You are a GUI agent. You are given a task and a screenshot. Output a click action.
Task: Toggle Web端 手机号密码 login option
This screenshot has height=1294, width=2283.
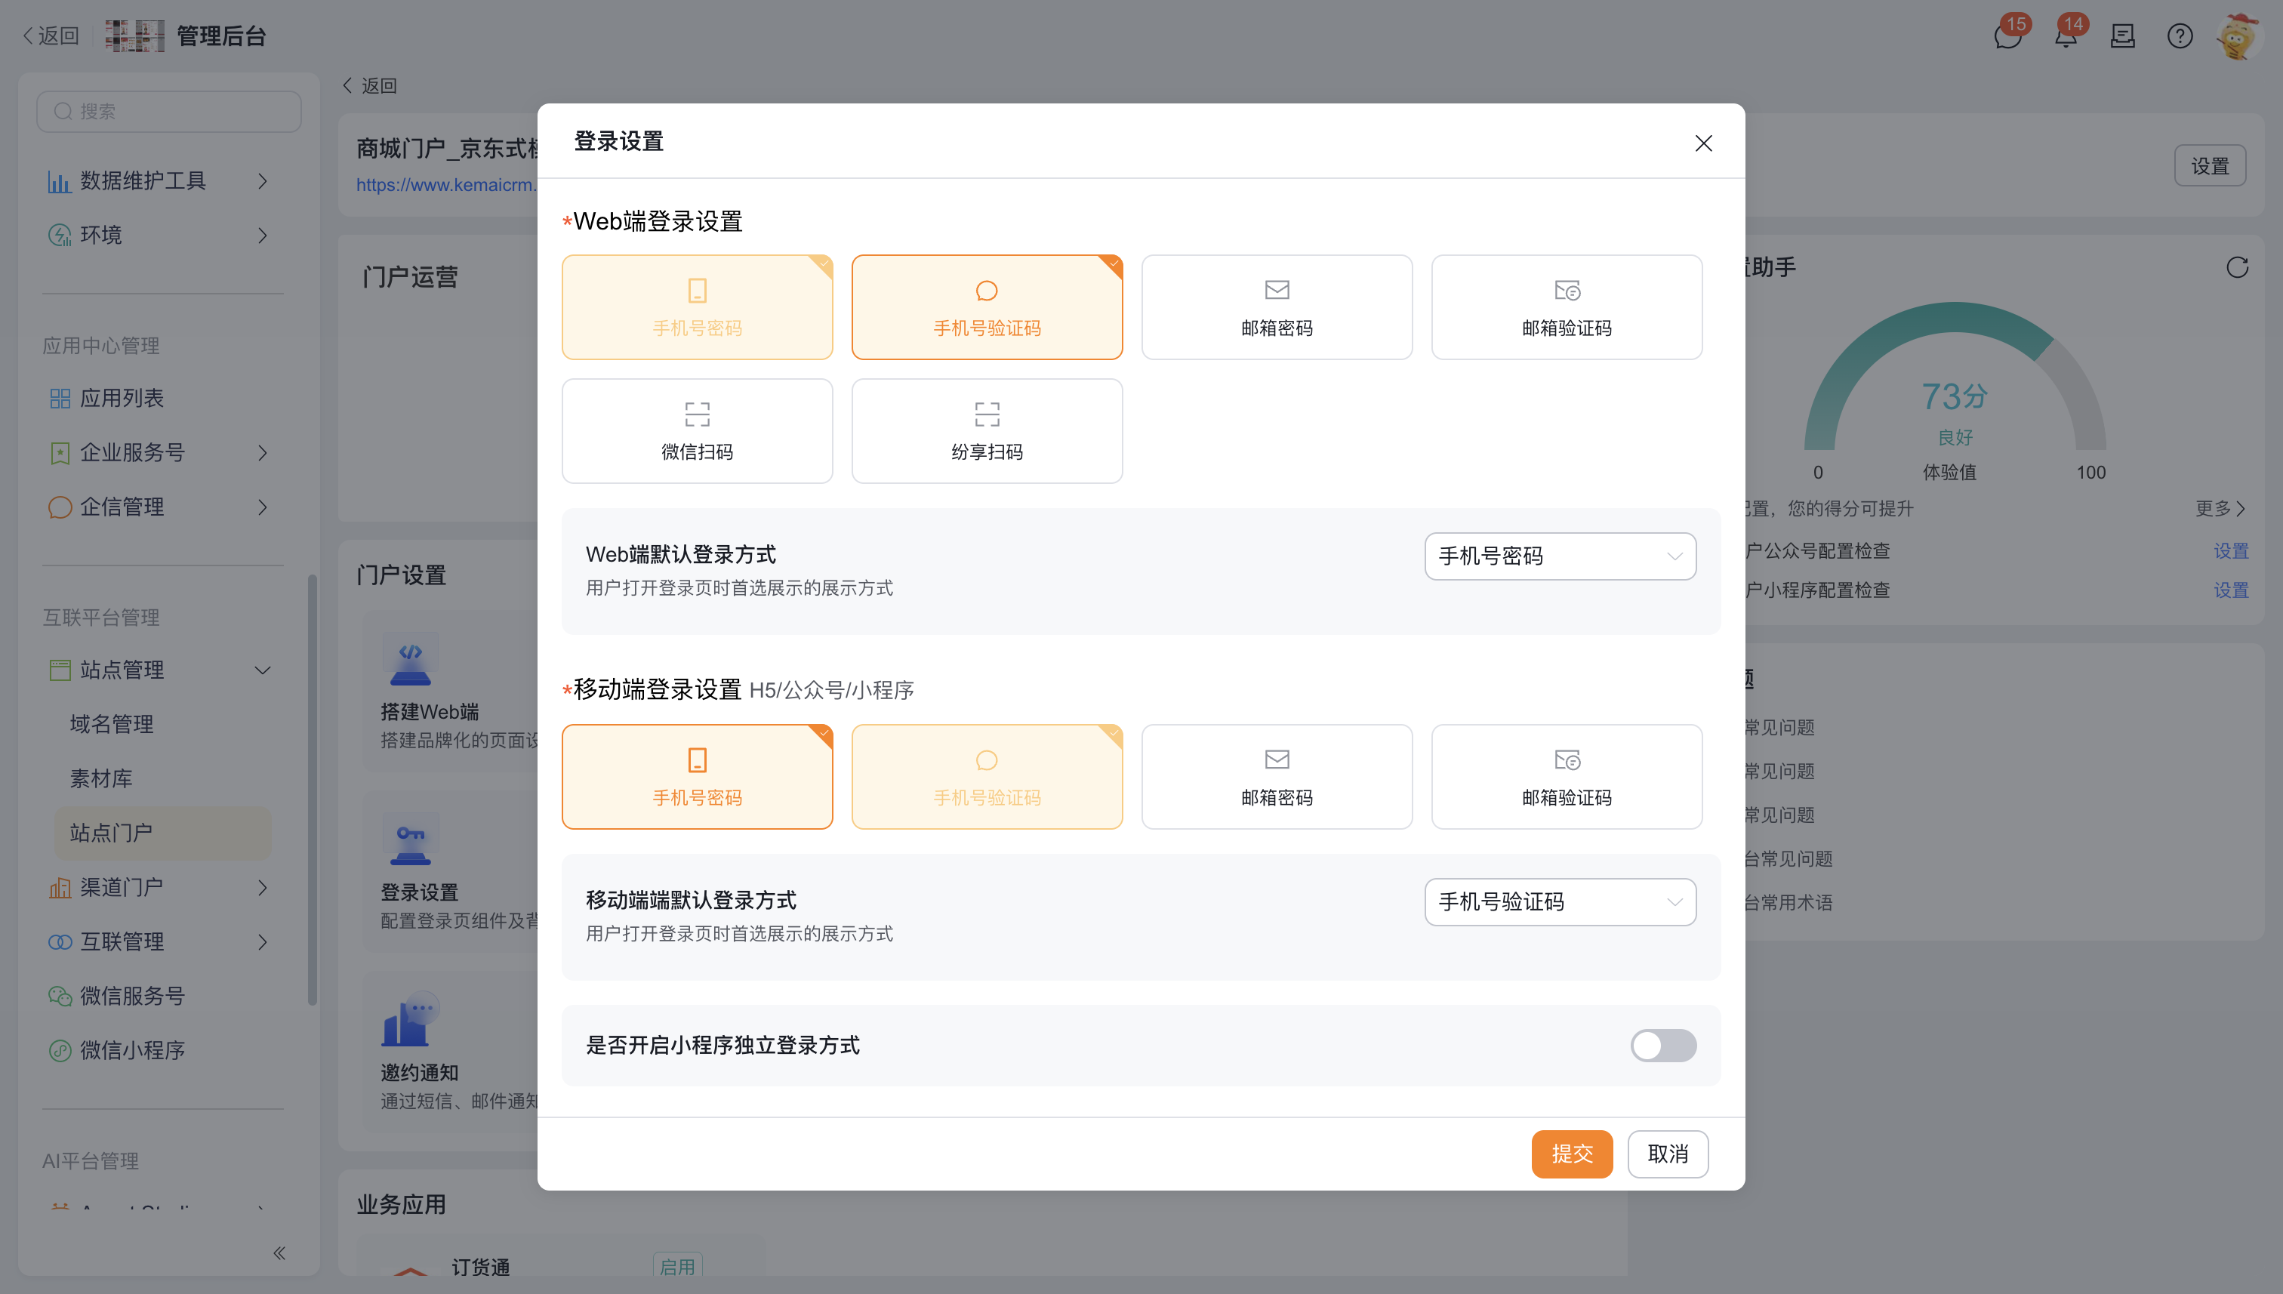(x=697, y=307)
